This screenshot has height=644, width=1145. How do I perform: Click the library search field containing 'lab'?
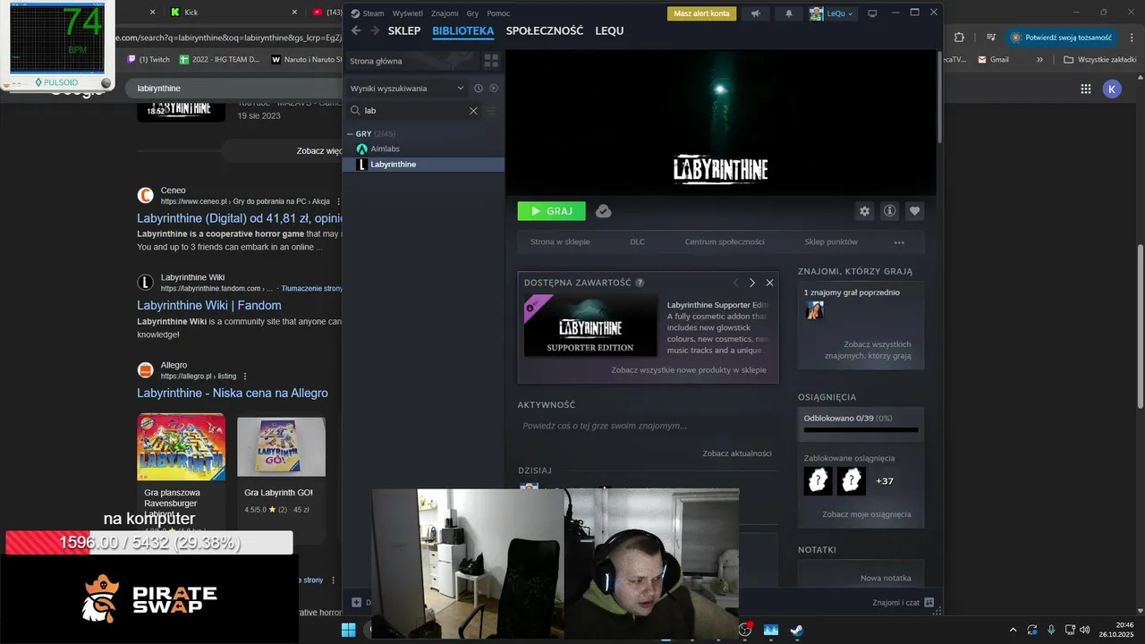point(414,111)
